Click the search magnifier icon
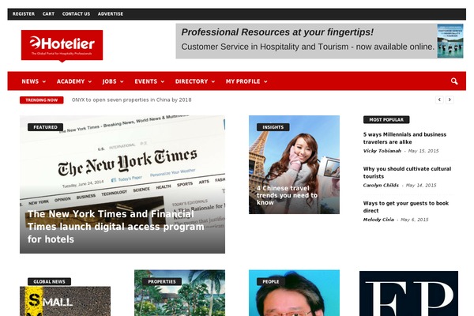The image size is (474, 316). (453, 81)
